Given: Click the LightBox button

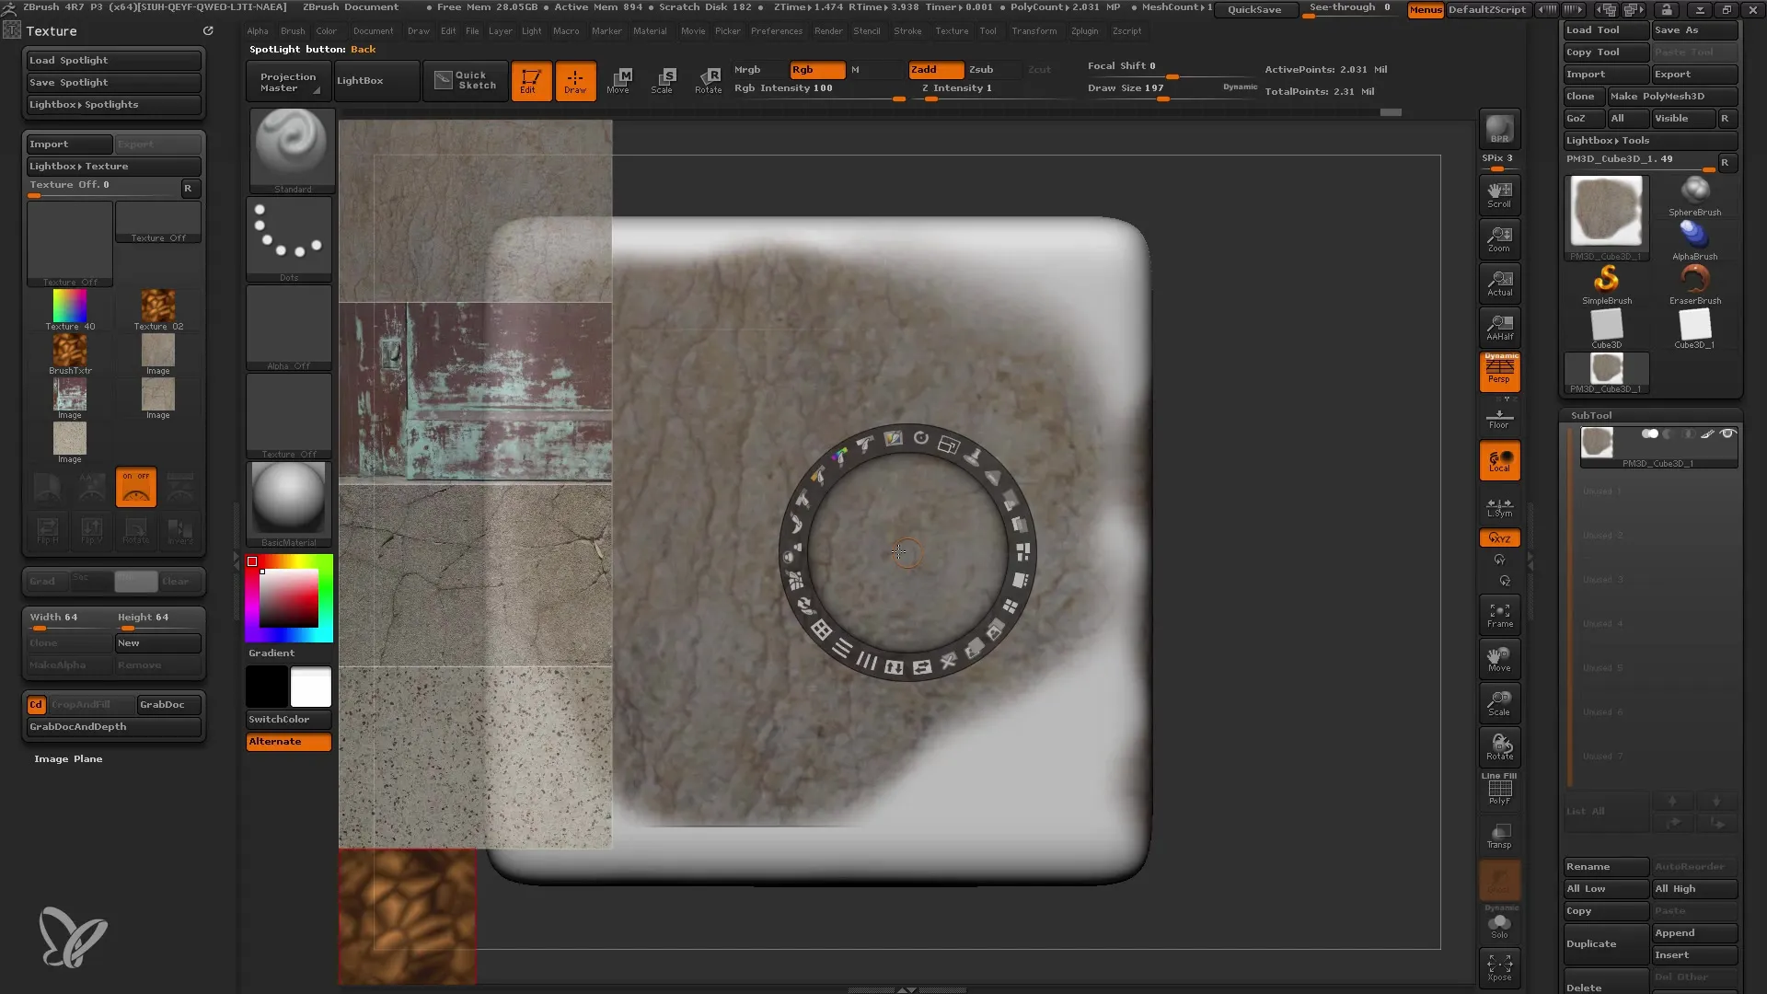Looking at the screenshot, I should 376,81.
